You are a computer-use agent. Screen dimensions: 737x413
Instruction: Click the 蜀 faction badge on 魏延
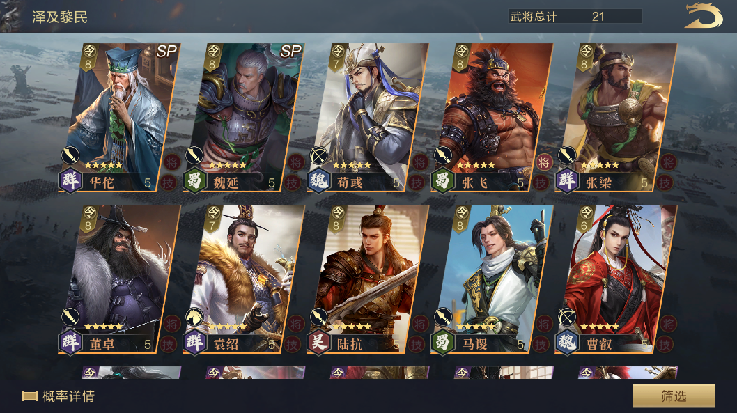[x=194, y=181]
